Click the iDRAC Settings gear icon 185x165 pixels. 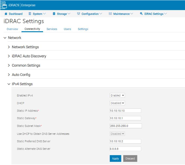tap(141, 14)
